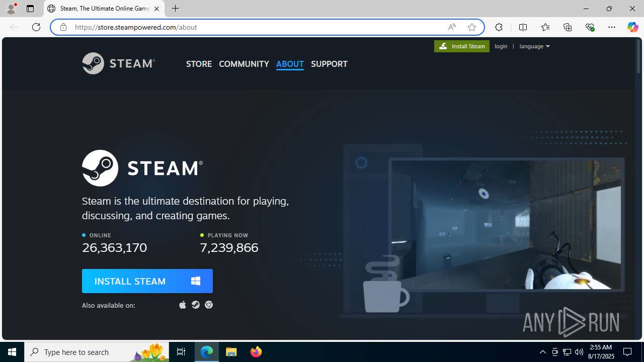Open the Windows Start menu

pyautogui.click(x=12, y=352)
